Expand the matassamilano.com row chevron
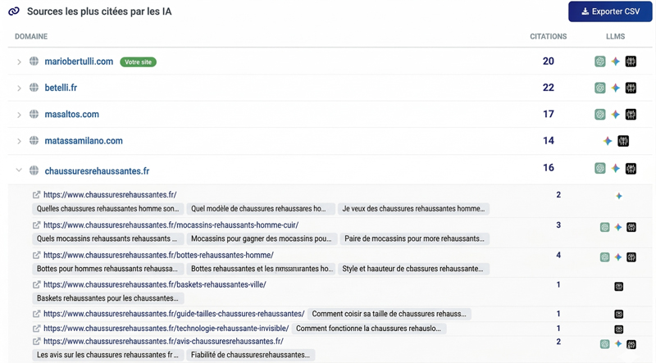Screen dimensions: 656x363 19,142
